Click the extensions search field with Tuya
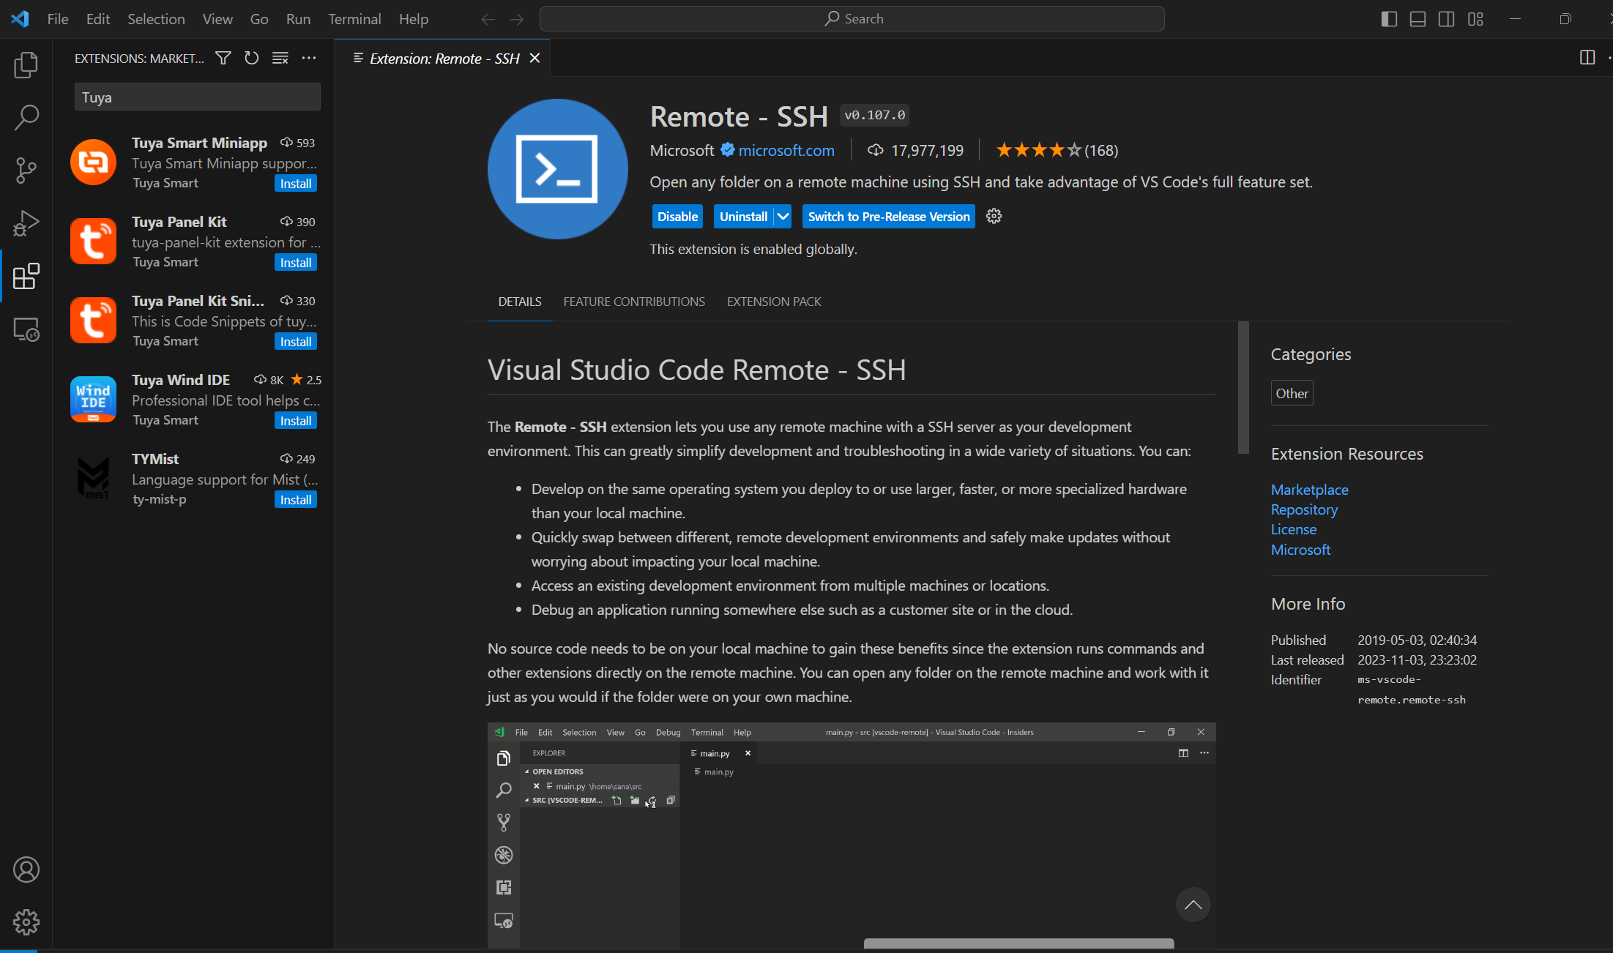The image size is (1613, 953). click(198, 97)
